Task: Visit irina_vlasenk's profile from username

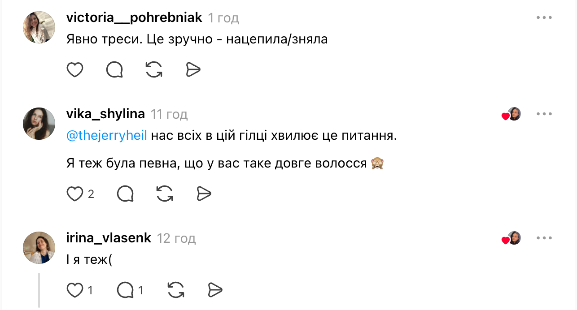Action: [109, 238]
